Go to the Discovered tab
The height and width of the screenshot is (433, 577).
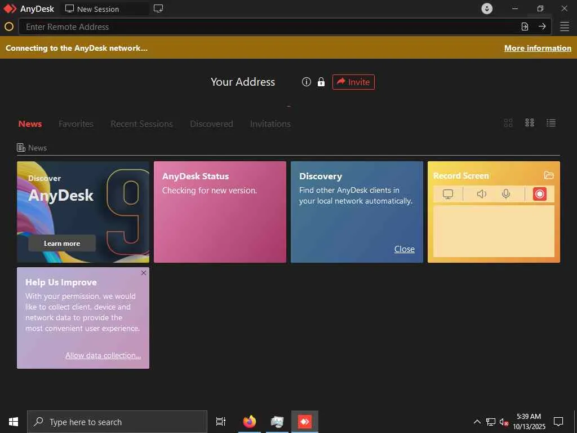pos(211,123)
